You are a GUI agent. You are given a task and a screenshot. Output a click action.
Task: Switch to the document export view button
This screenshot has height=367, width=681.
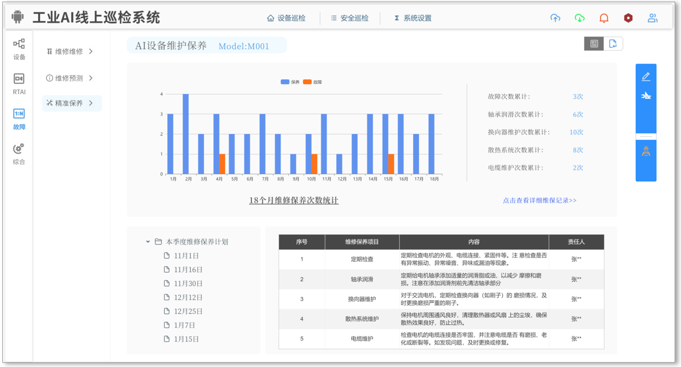613,44
